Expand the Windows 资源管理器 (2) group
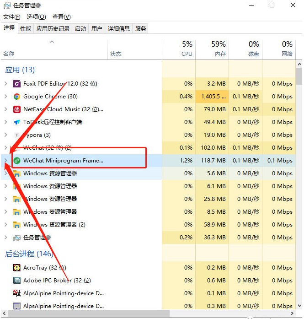The width and height of the screenshot is (304, 319). pos(6,225)
